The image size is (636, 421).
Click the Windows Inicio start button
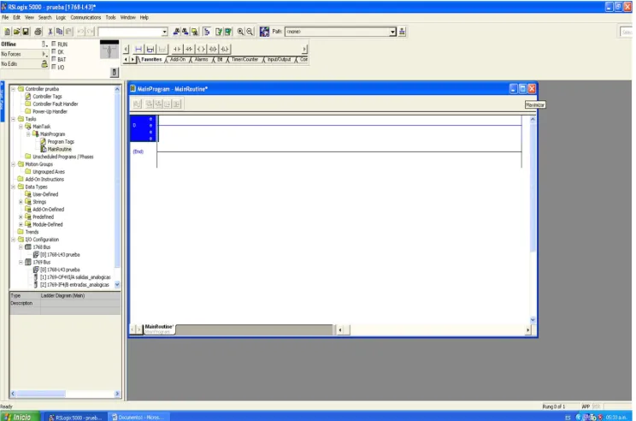point(21,417)
